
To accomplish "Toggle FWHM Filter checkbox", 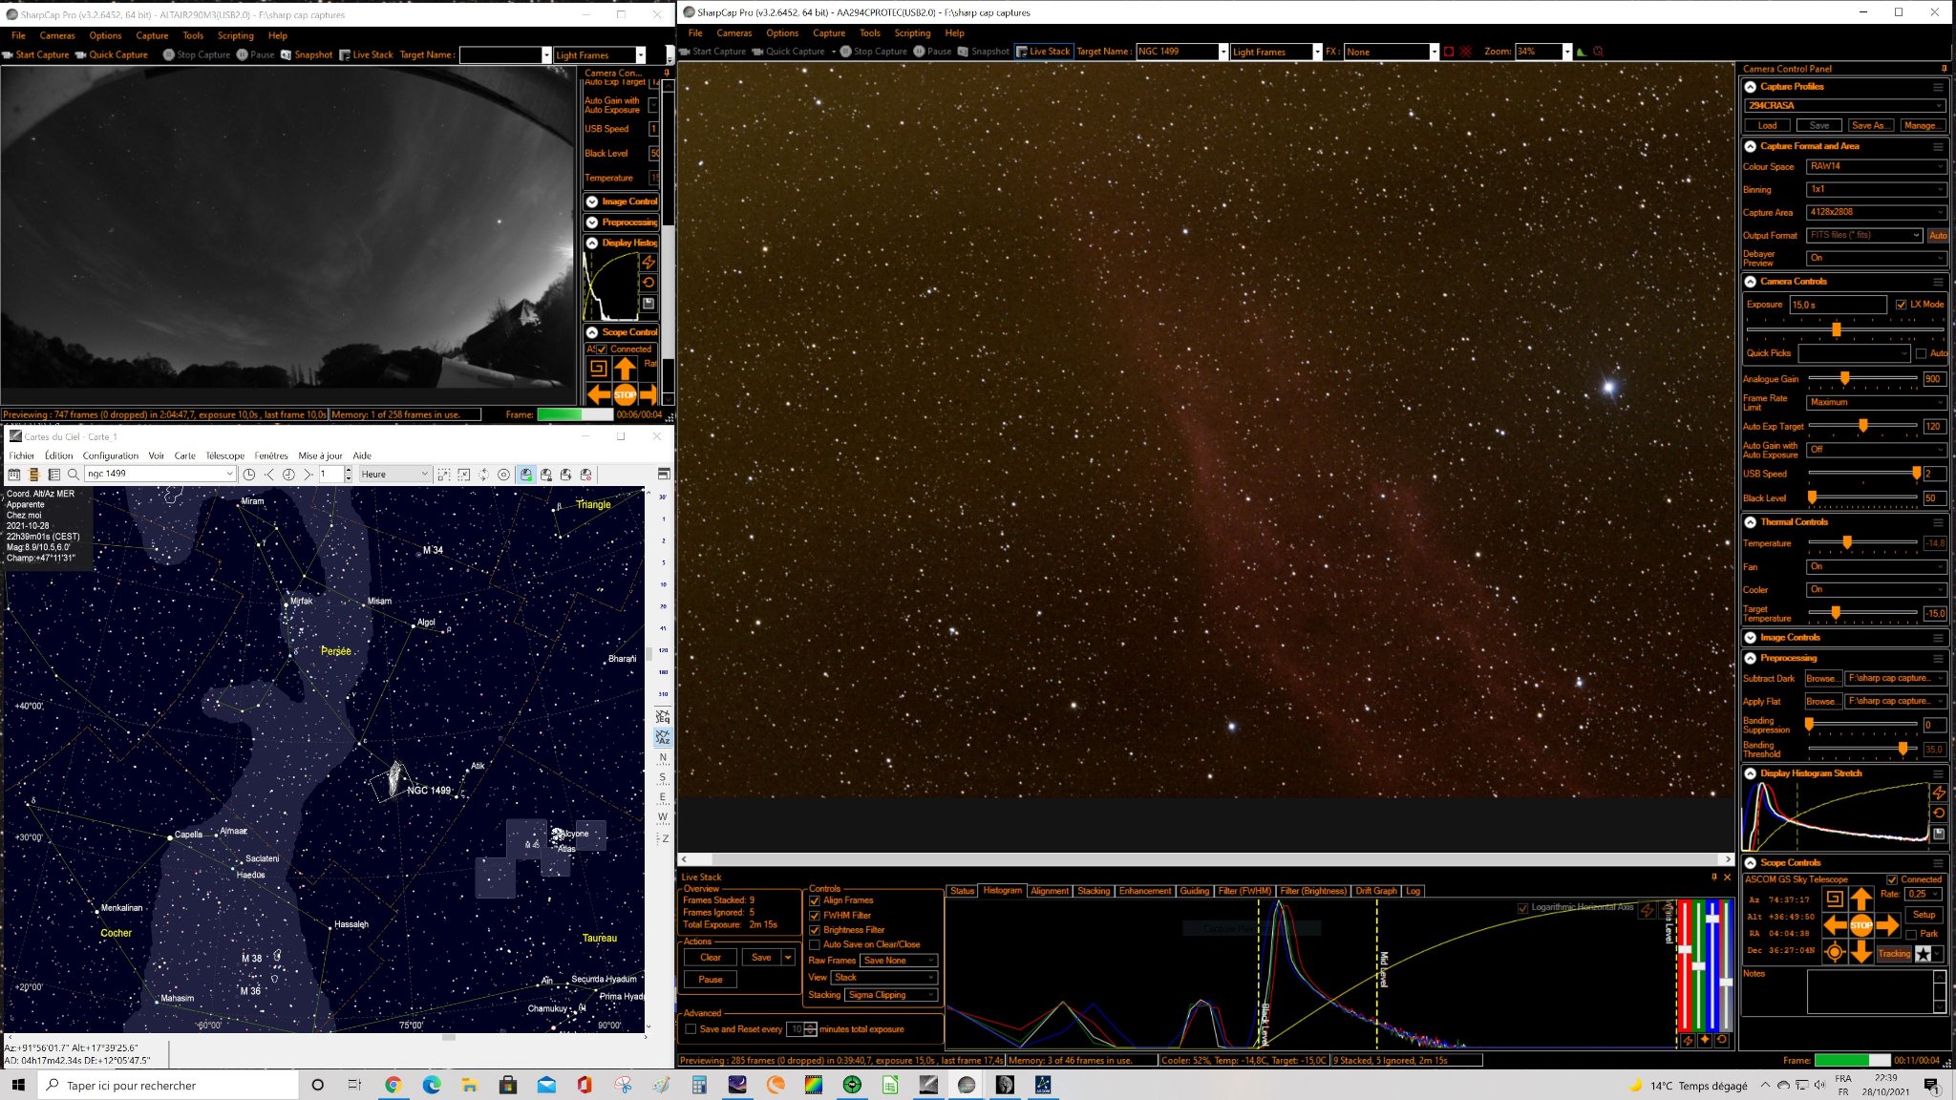I will point(815,915).
